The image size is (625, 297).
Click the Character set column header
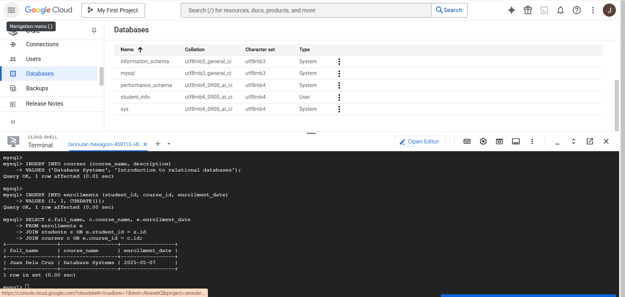(260, 50)
